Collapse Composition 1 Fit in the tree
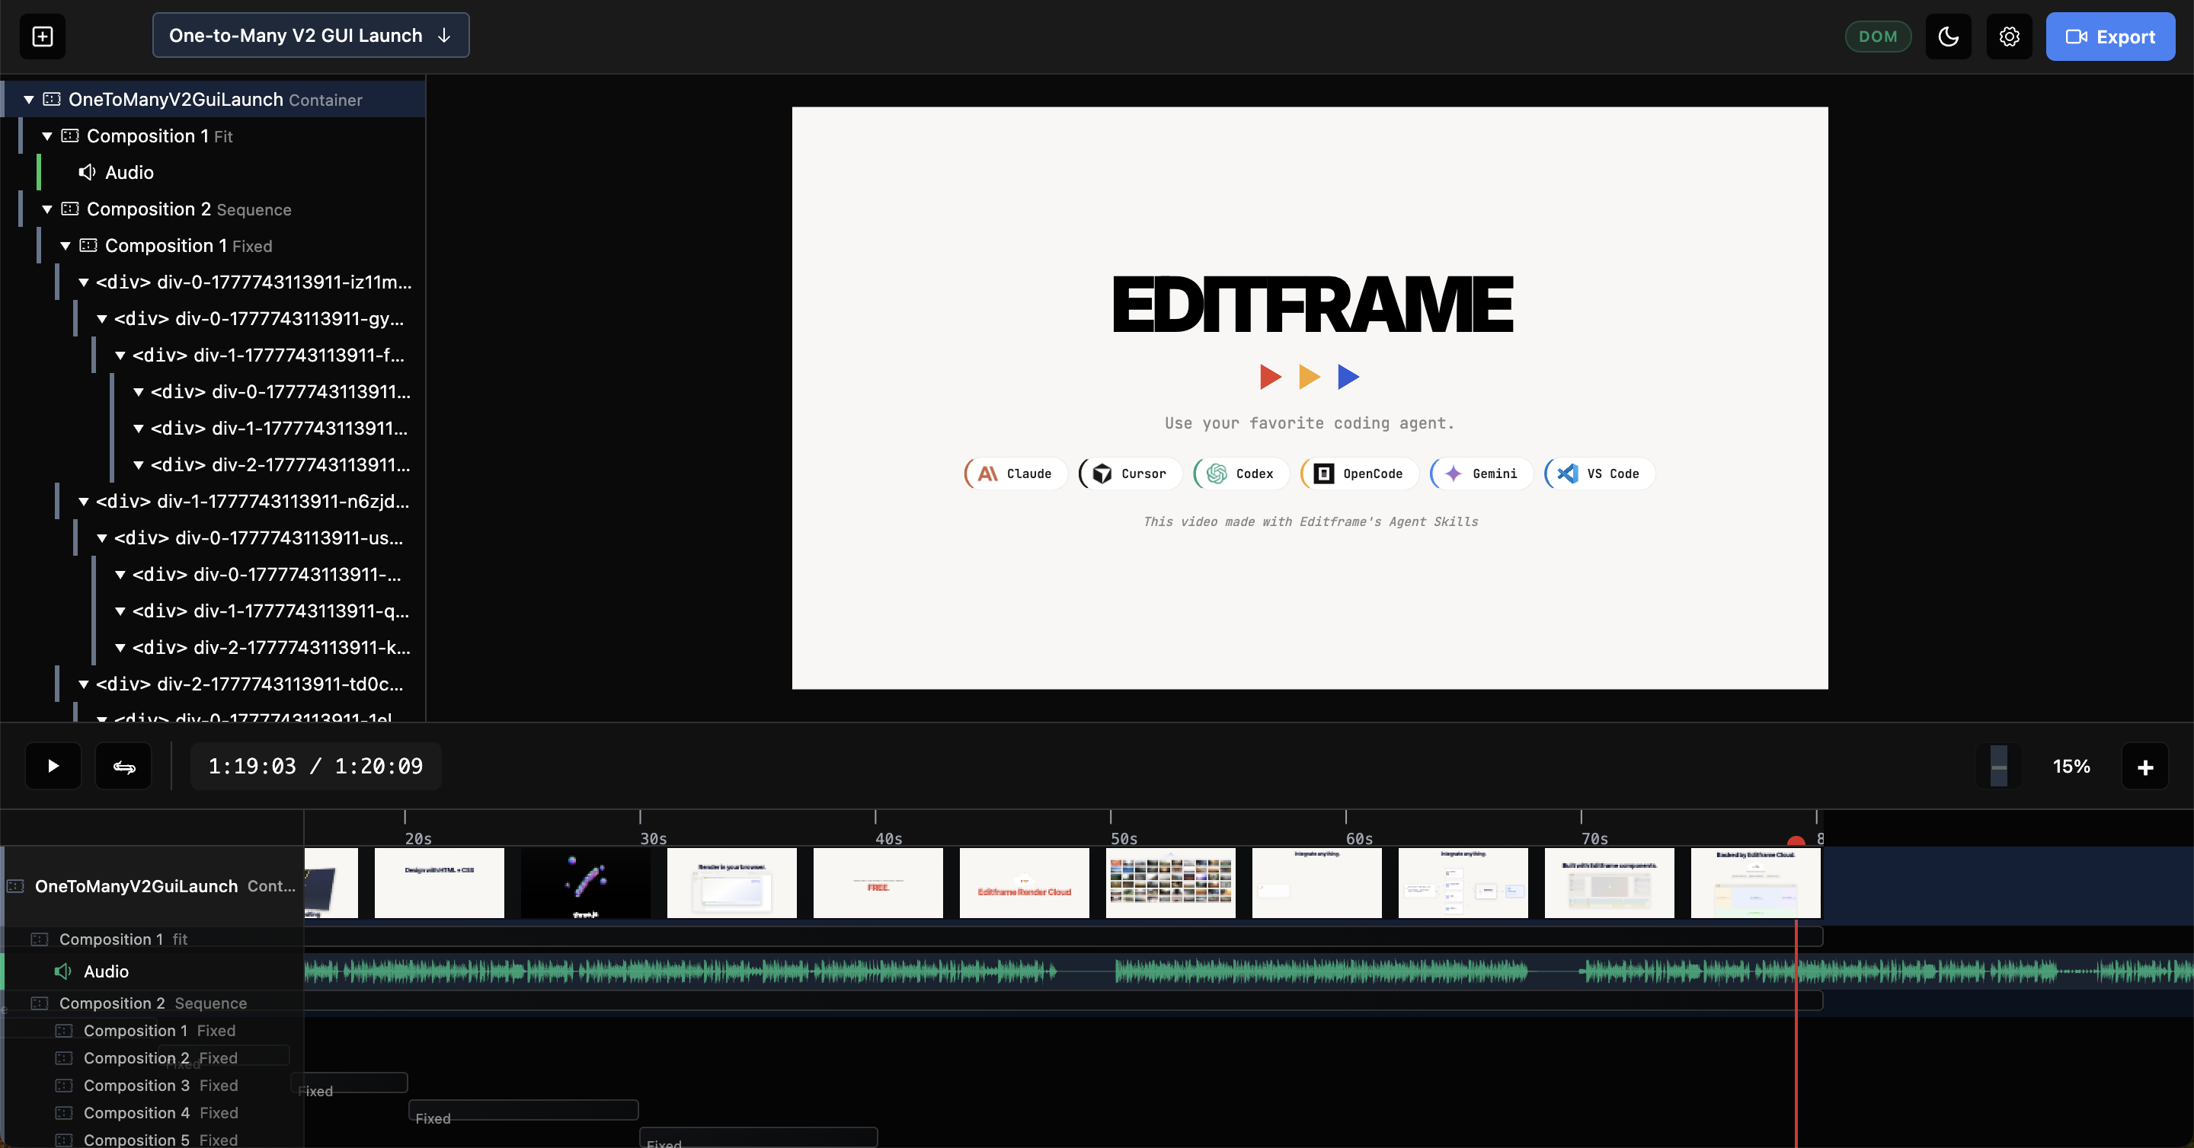Screen dimensions: 2194x1148 [46, 136]
